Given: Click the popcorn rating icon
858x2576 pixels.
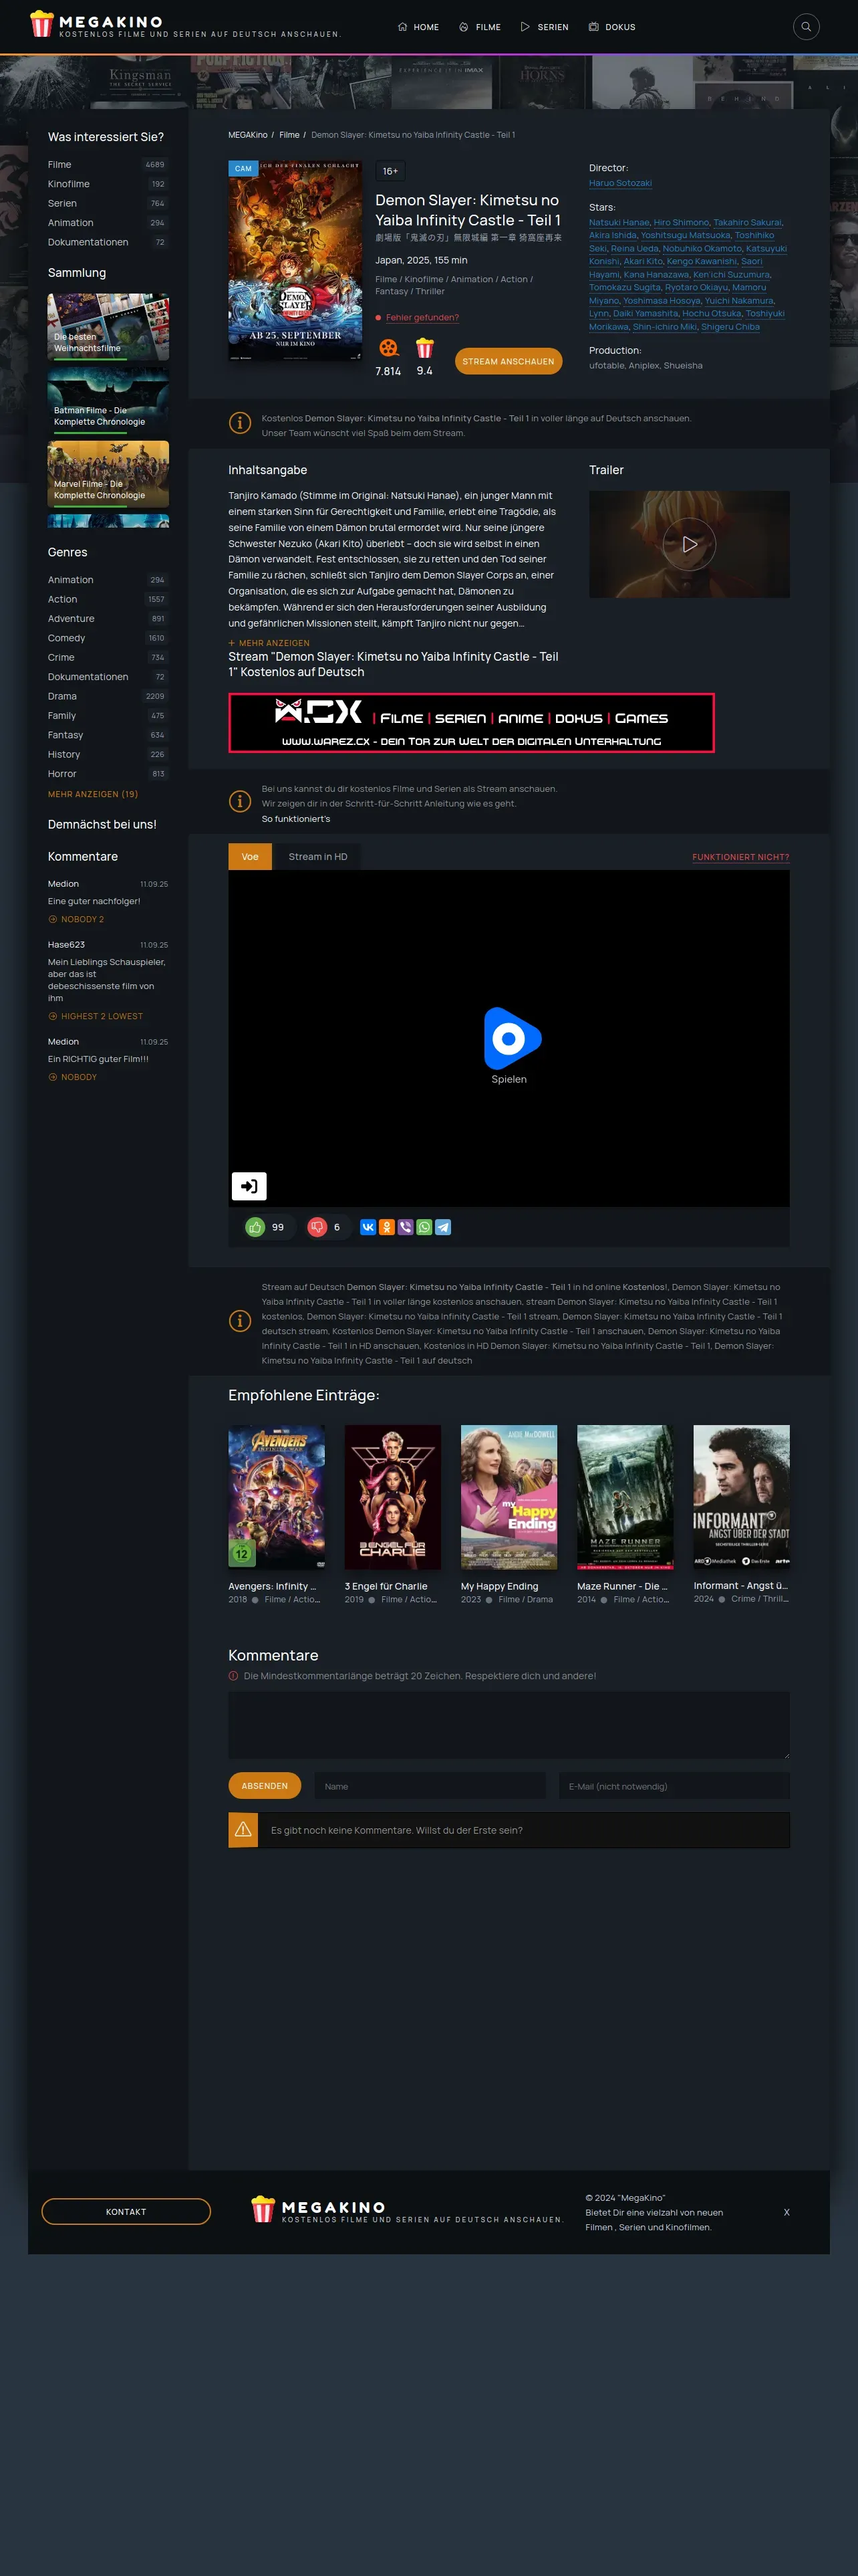Looking at the screenshot, I should (424, 348).
